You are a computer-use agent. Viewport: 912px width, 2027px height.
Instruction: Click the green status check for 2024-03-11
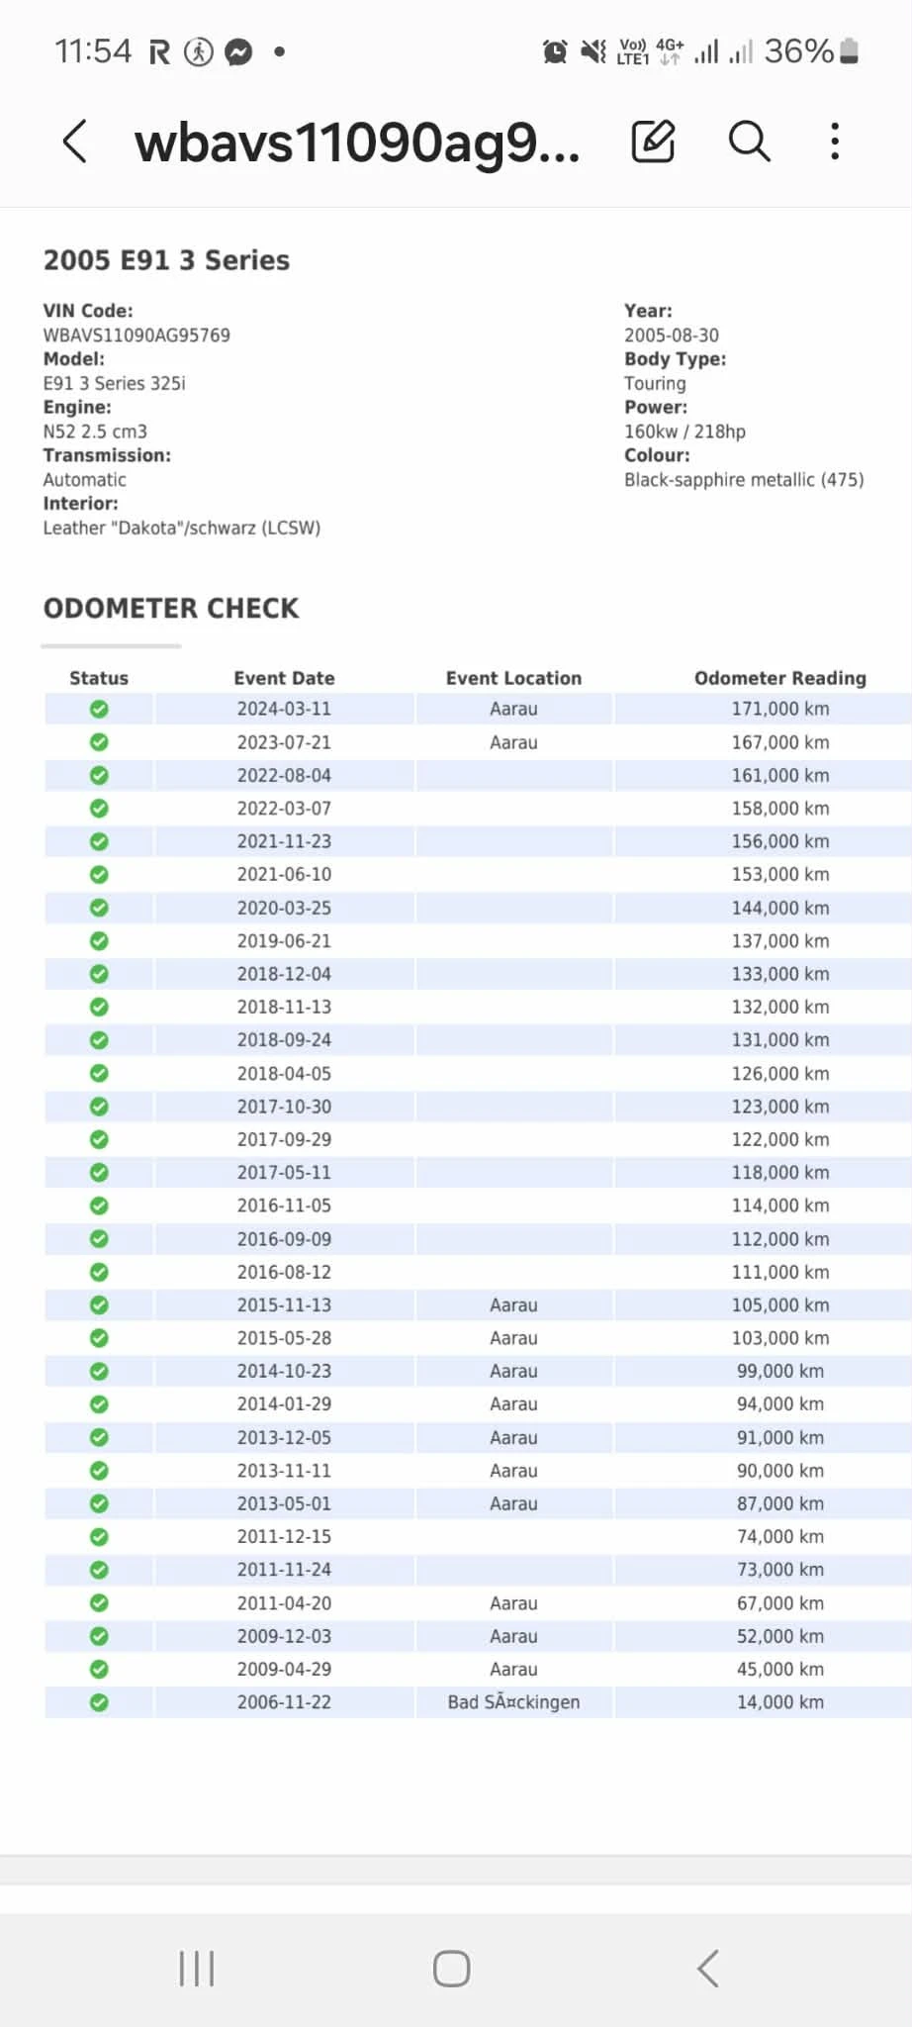(x=99, y=709)
